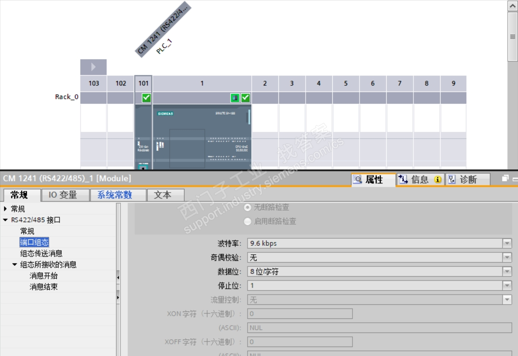Select the 启用断路检查 radio button
This screenshot has width=518, height=356.
click(x=247, y=221)
